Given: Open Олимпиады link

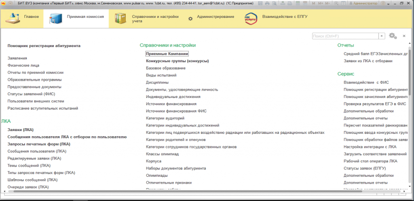Looking at the screenshot, I should click(x=157, y=176).
